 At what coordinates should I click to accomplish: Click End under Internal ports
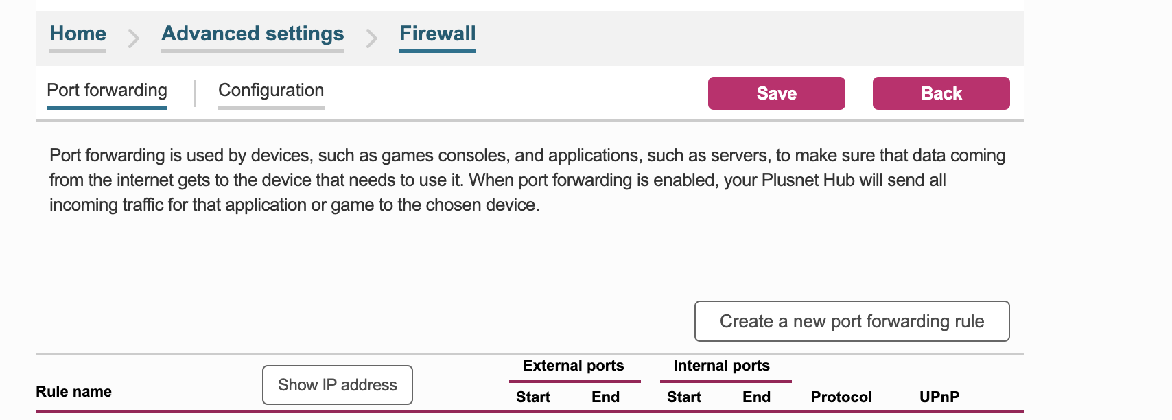[x=756, y=396]
